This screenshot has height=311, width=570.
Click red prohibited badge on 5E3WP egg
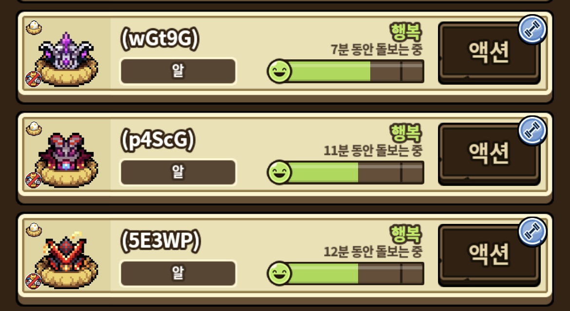coord(33,281)
